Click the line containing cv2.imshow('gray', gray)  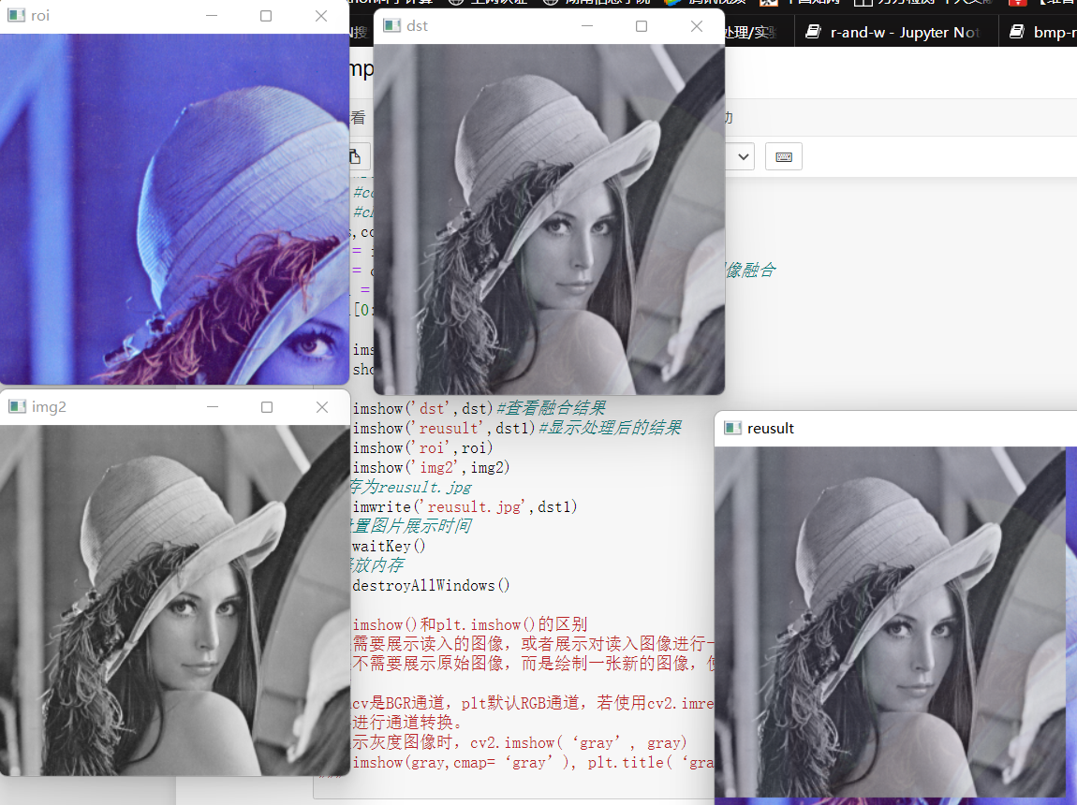(x=519, y=742)
